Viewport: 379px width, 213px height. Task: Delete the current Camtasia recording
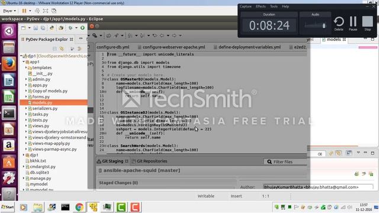(x=339, y=24)
